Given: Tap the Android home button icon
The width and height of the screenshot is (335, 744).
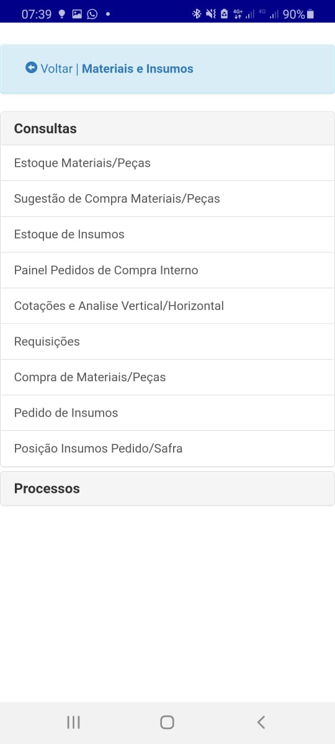Looking at the screenshot, I should click(167, 722).
